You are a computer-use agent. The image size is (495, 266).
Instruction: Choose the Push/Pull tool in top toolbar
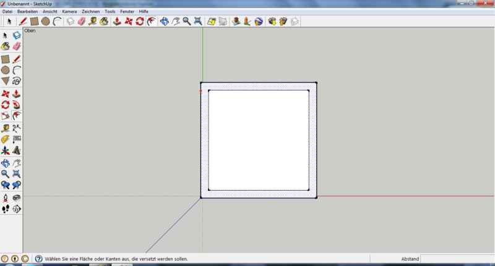116,21
